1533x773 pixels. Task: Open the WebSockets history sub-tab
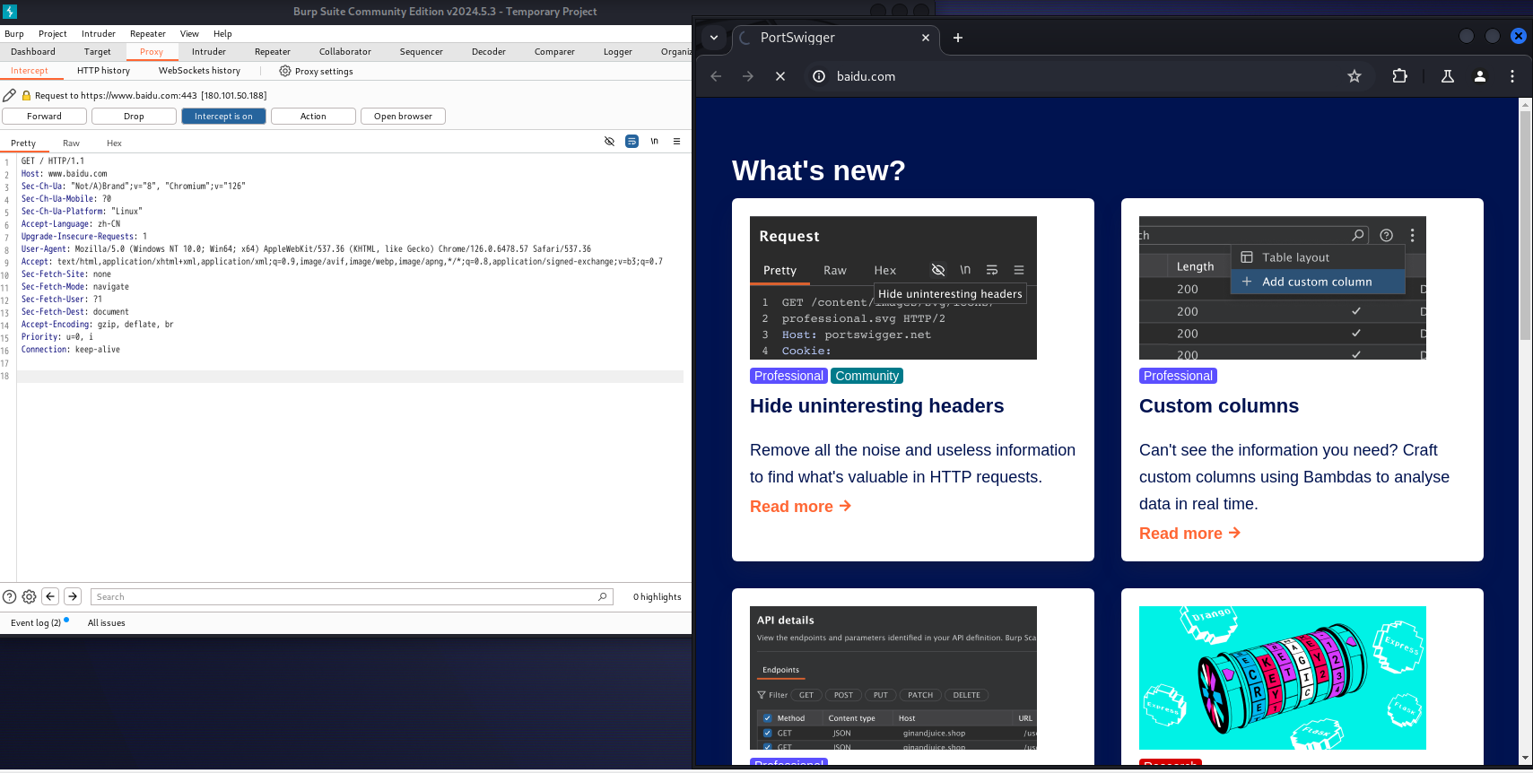point(199,71)
